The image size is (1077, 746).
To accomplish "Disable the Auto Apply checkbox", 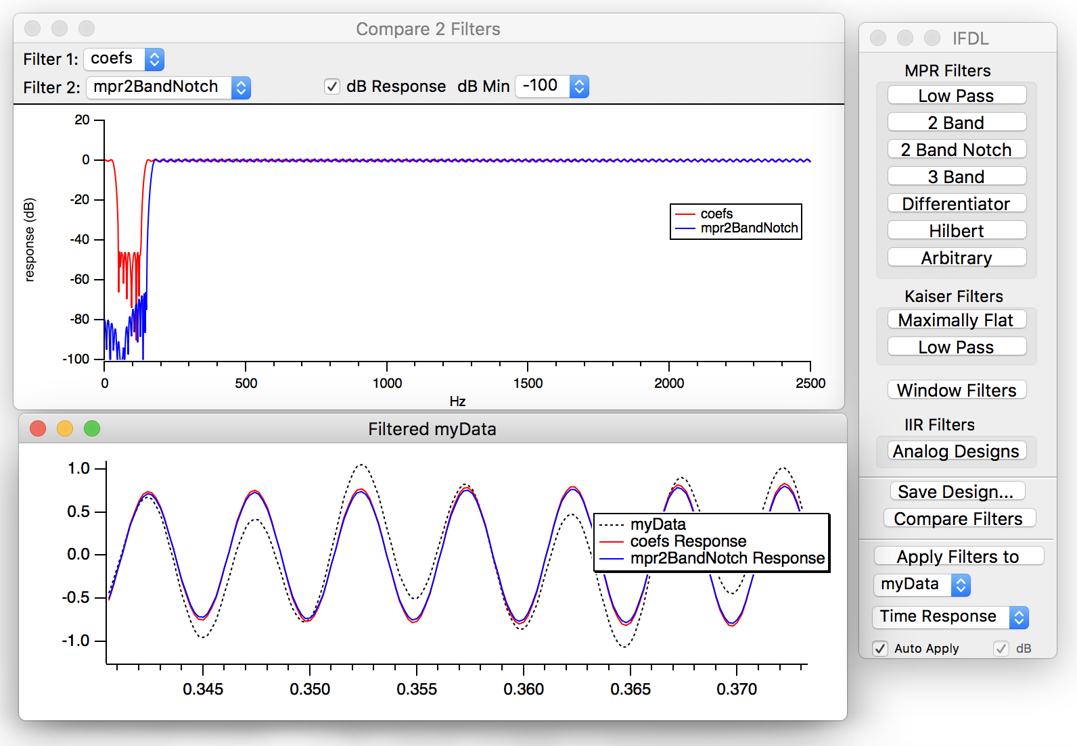I will coord(880,649).
